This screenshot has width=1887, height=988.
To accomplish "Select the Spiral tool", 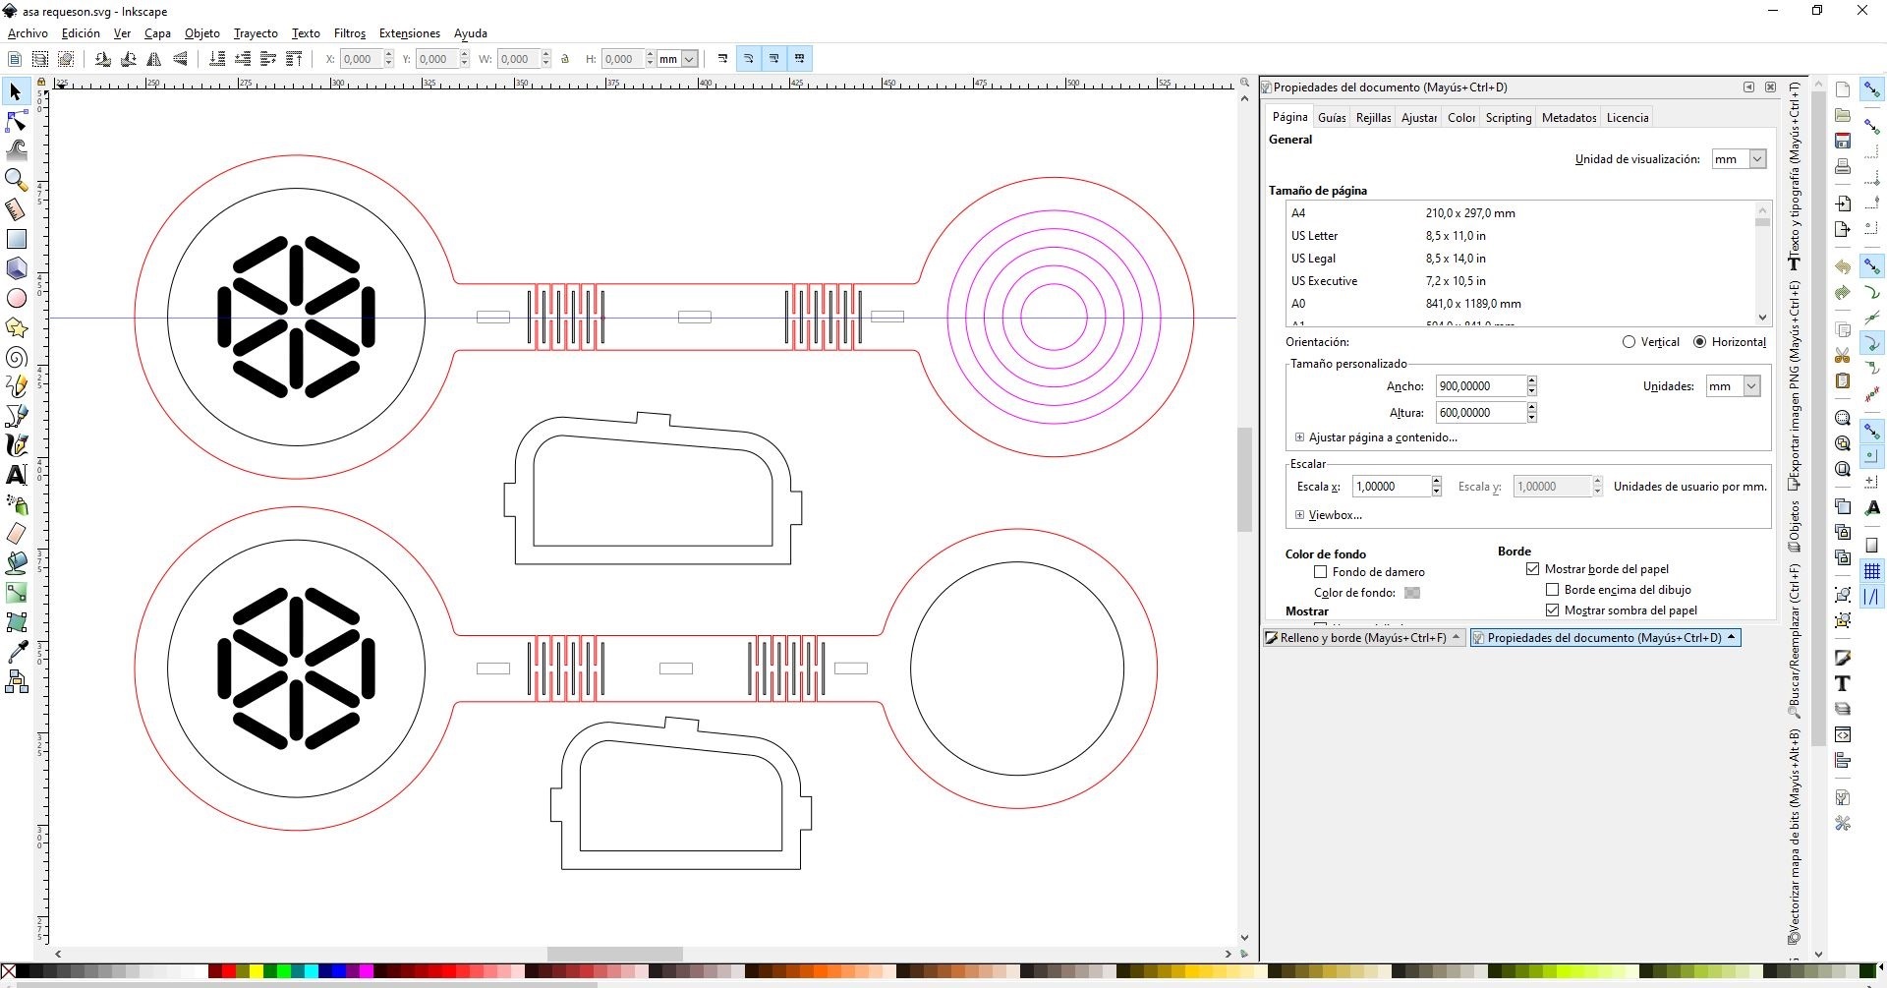I will 16,357.
